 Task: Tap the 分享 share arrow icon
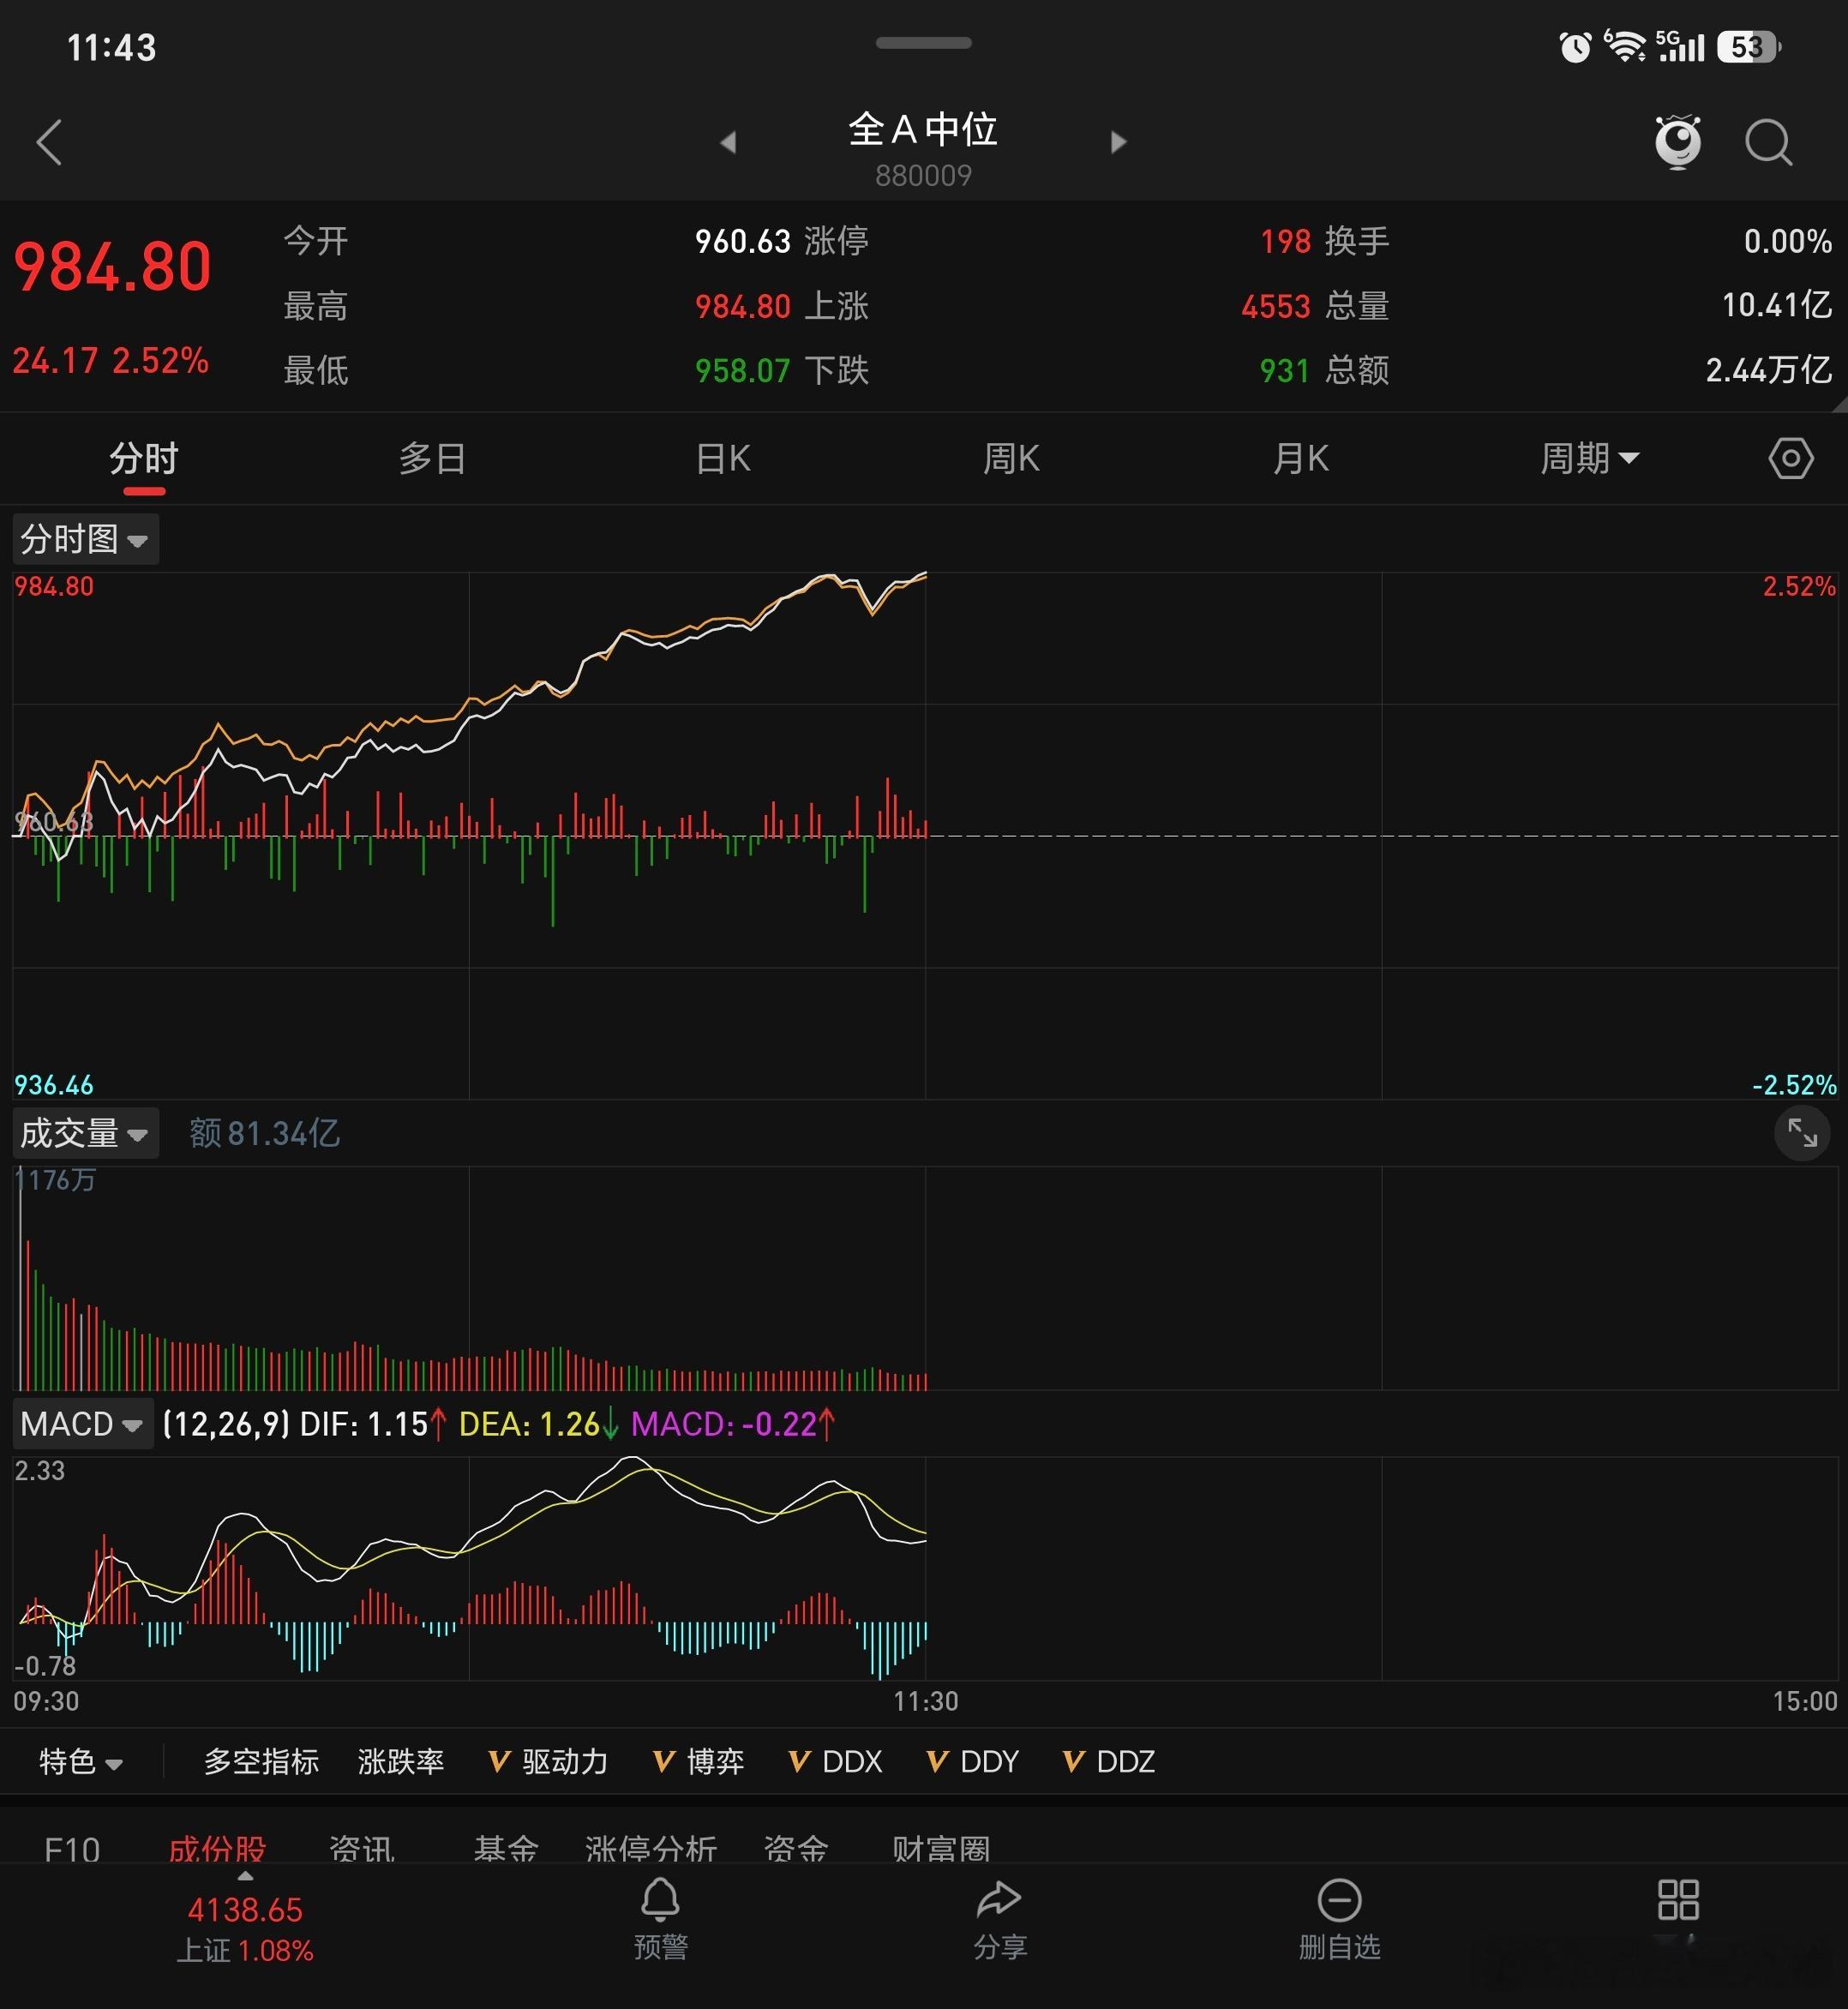[999, 1899]
